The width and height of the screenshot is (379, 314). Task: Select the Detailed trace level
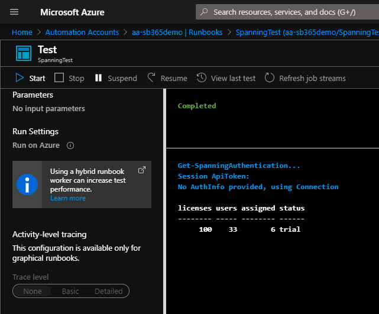pyautogui.click(x=109, y=291)
